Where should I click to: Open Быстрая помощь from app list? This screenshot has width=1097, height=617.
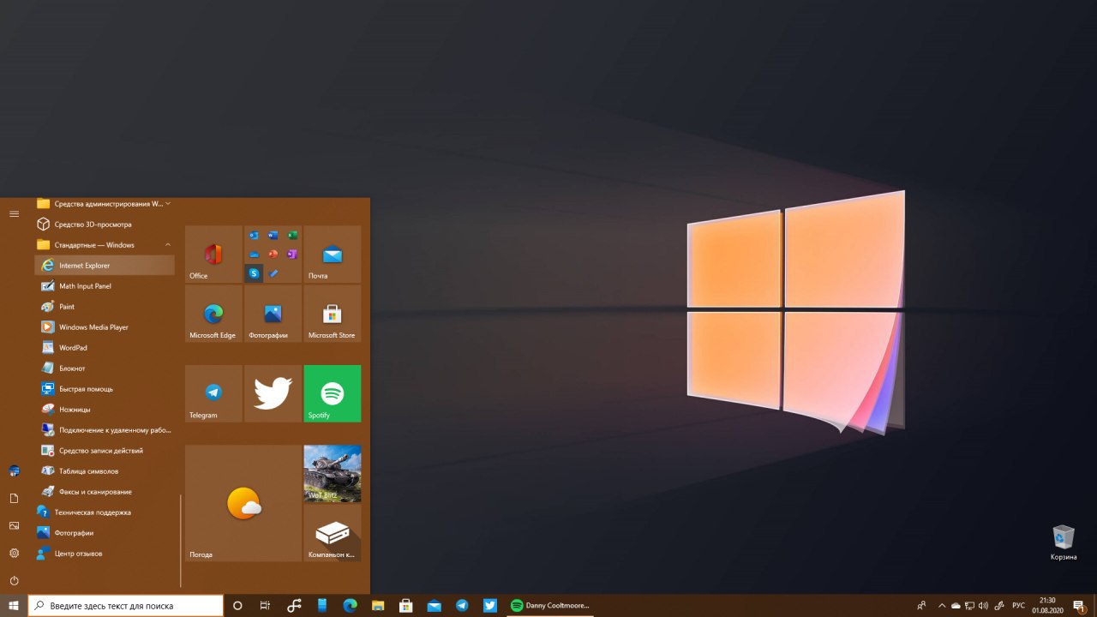105,389
